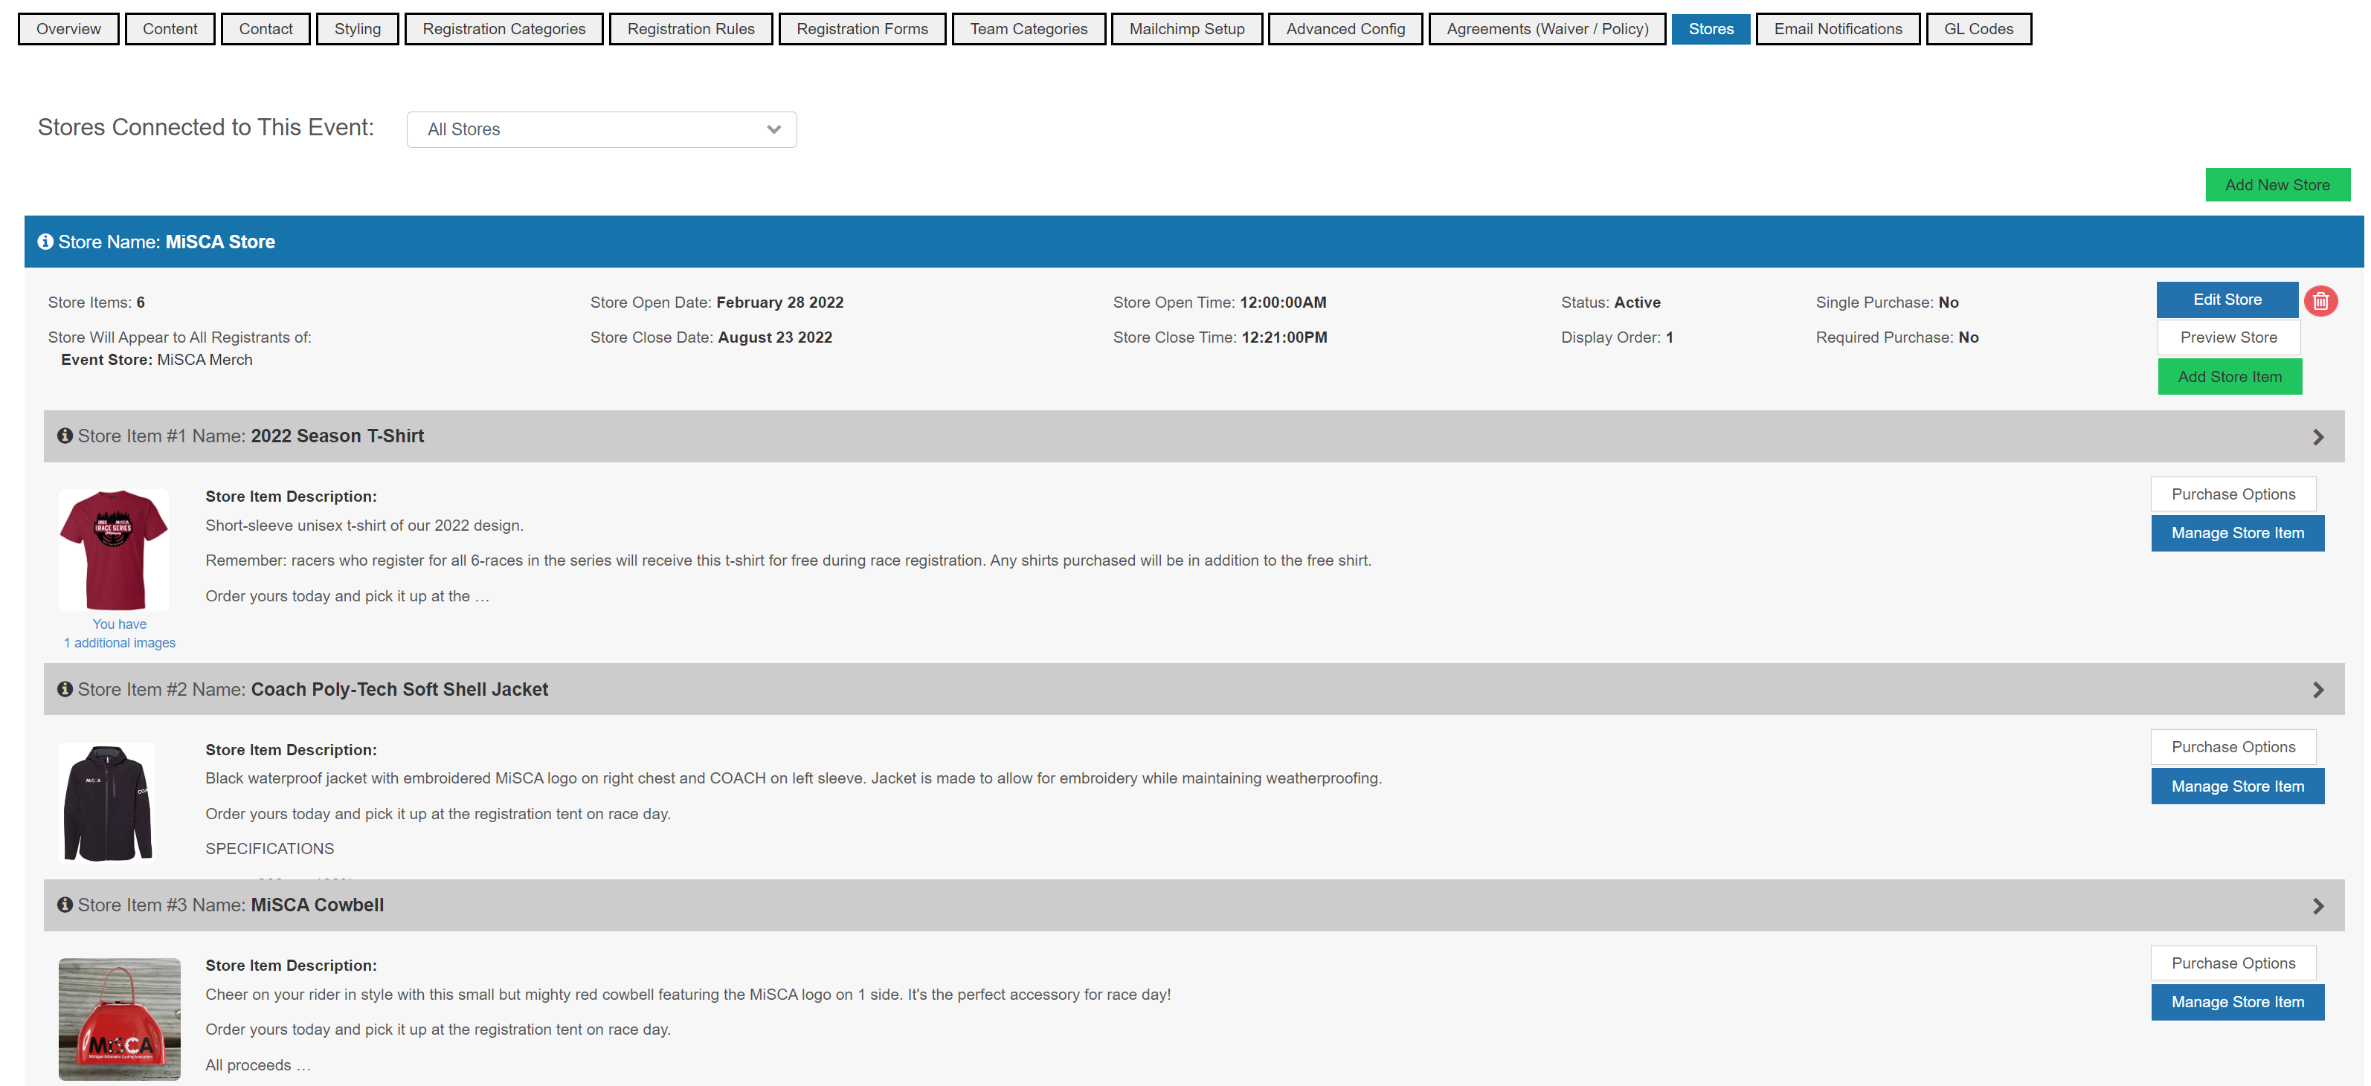This screenshot has height=1086, width=2371.
Task: Click the '1 additional images' link
Action: tap(120, 643)
